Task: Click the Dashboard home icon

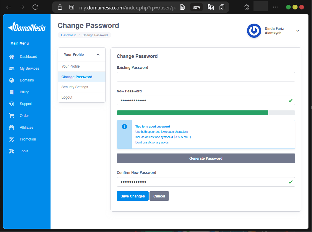Action: tap(12, 57)
